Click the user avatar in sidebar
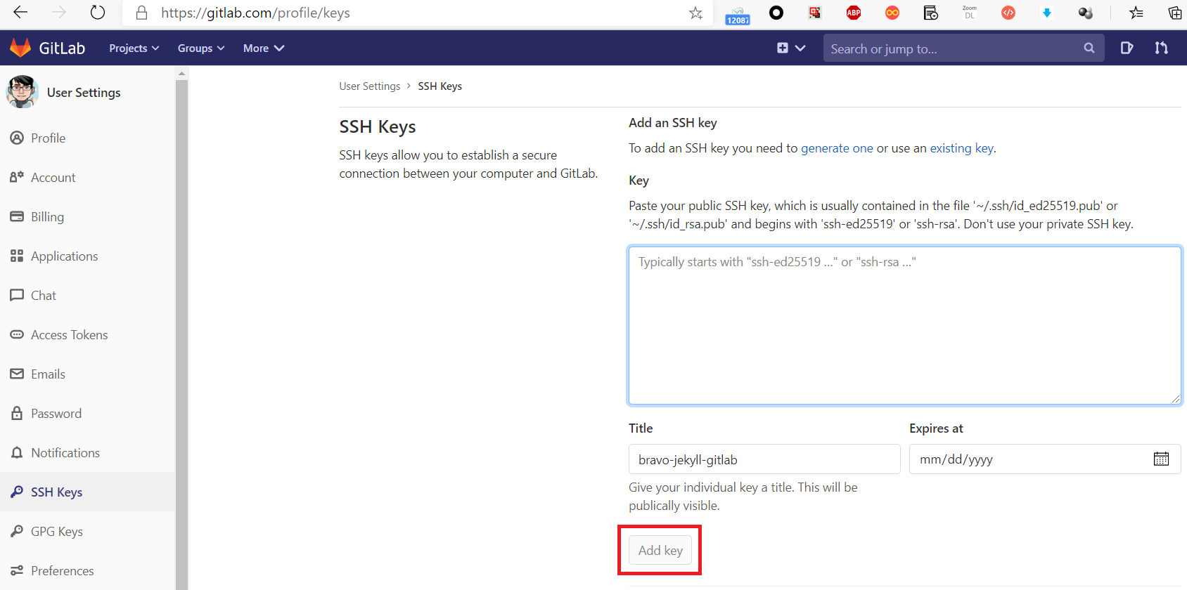1187x590 pixels. point(23,92)
